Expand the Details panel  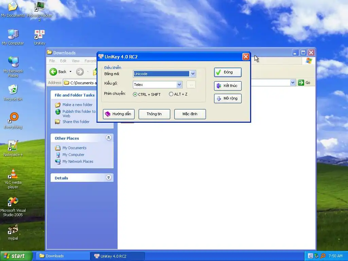[108, 177]
